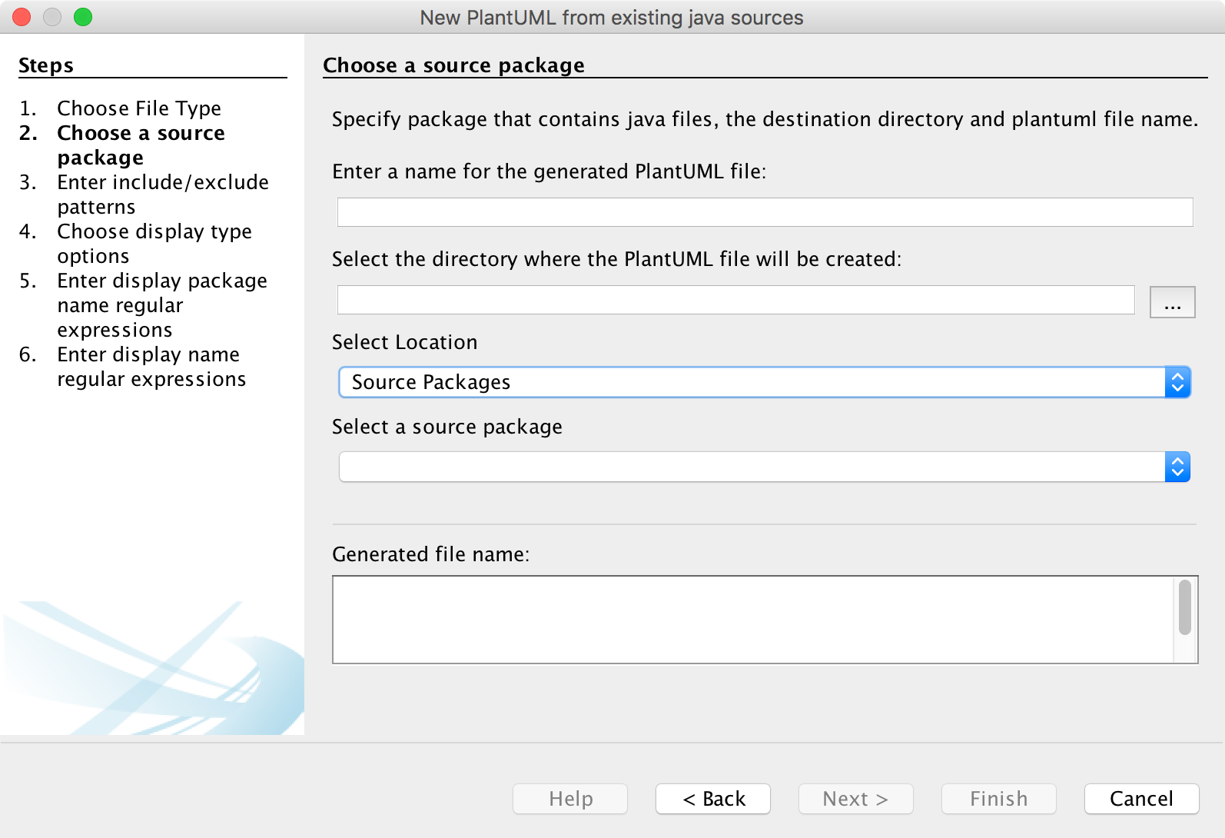Screen dimensions: 1225x838
Task: Click the PlantUML file name text field
Action: 764,212
